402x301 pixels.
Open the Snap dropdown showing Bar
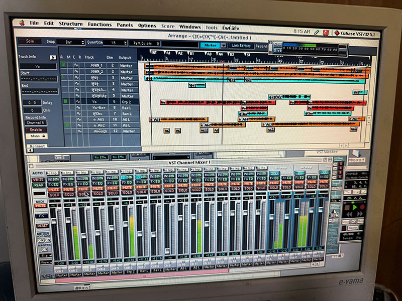[71, 42]
